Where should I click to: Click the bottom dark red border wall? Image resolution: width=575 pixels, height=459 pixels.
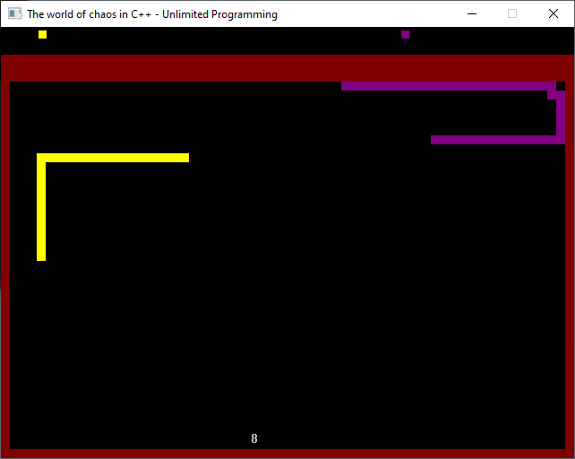287,454
